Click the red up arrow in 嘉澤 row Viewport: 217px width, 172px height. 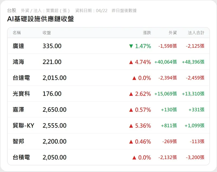click(x=131, y=110)
